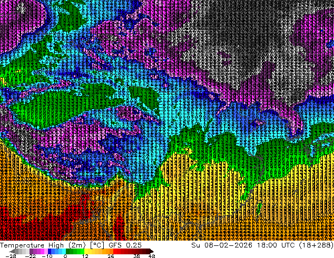Screen dimensions: 334x258
Task: Click the dark blue swatch above -10
Action: [x=50, y=251]
